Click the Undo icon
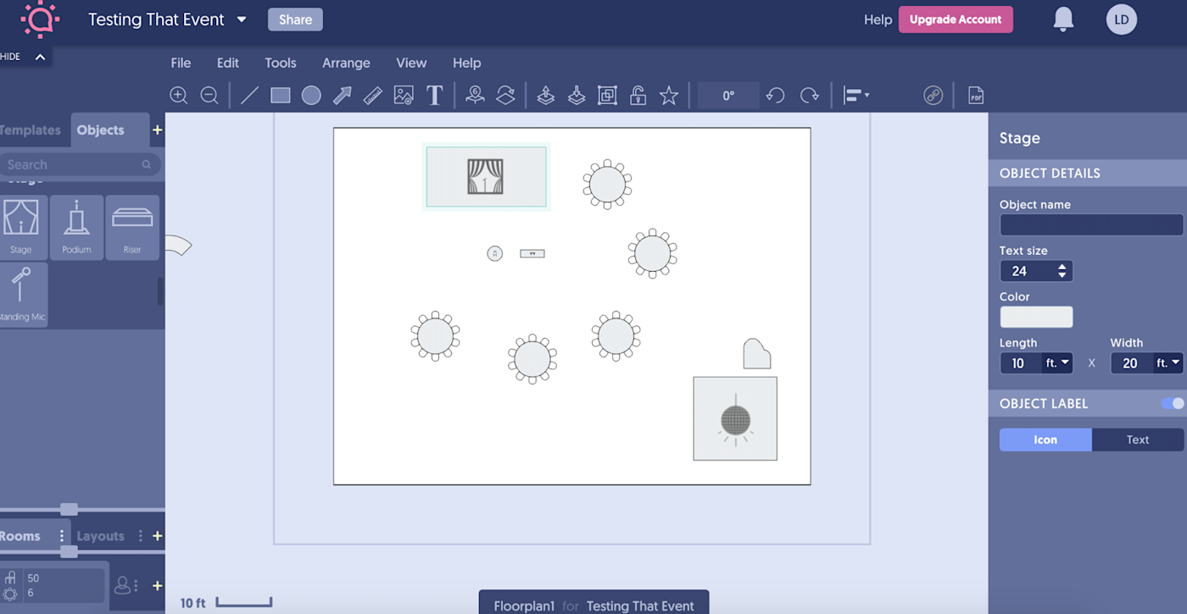This screenshot has width=1187, height=614. pos(774,95)
